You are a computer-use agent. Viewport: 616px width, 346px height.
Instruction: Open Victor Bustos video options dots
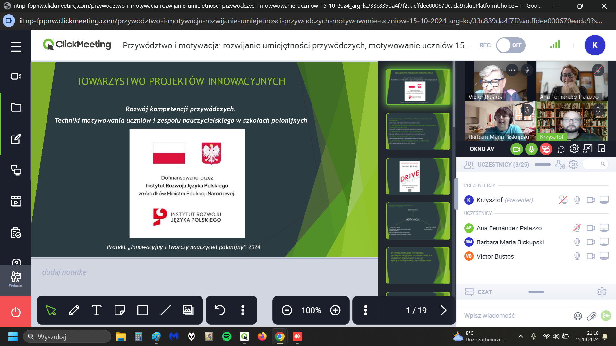pyautogui.click(x=512, y=70)
